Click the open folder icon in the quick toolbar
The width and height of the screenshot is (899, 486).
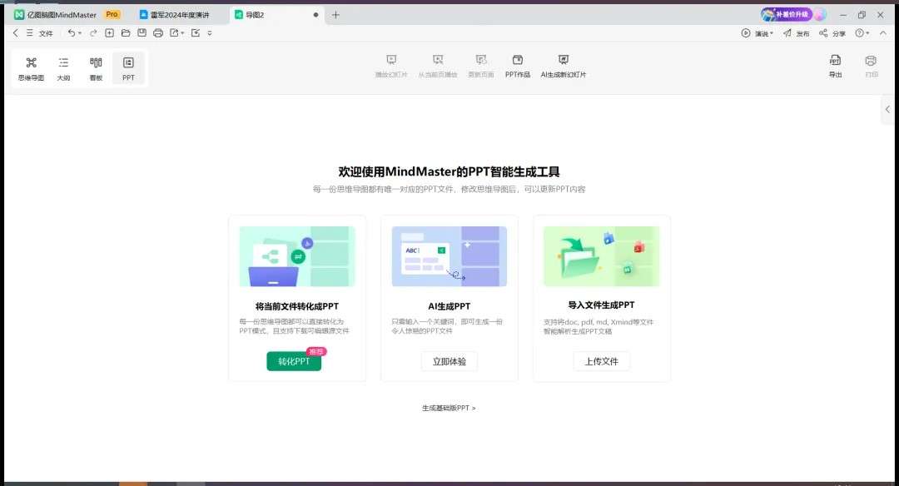[x=126, y=33]
